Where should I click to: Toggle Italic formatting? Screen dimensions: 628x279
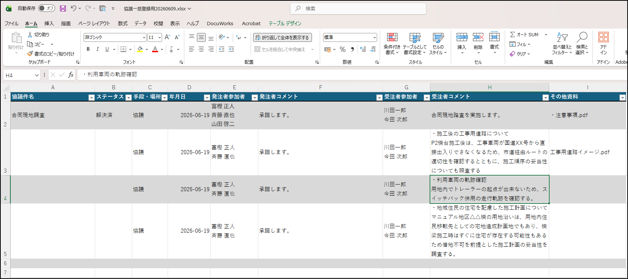(98, 49)
